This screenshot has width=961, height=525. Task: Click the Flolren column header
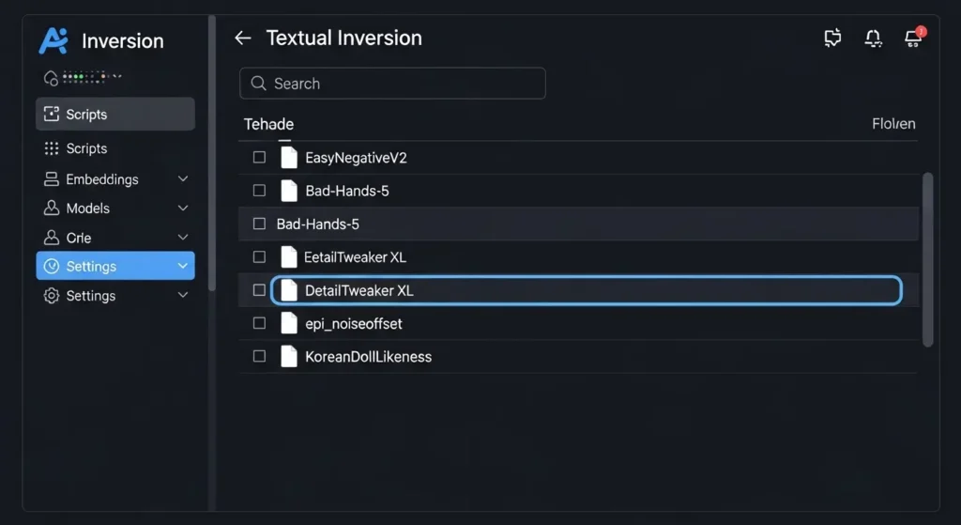coord(892,124)
